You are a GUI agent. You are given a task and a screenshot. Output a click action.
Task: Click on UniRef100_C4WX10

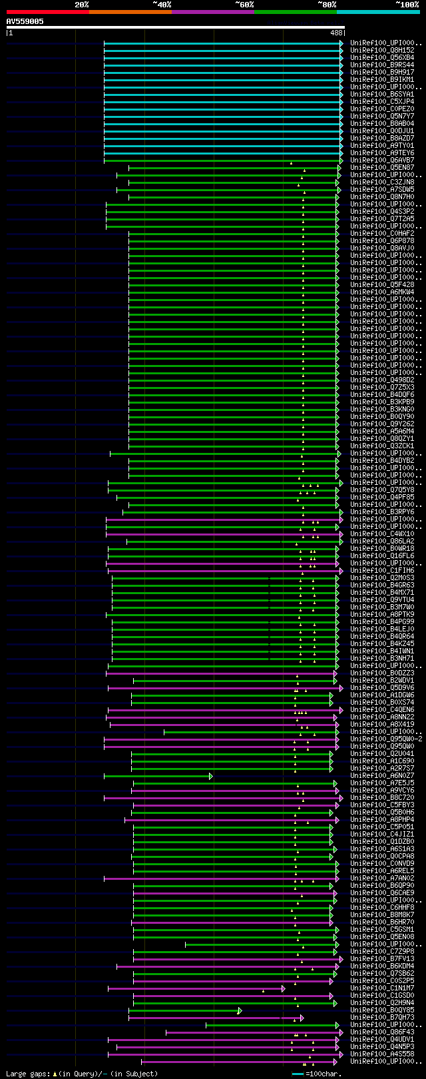[382, 534]
